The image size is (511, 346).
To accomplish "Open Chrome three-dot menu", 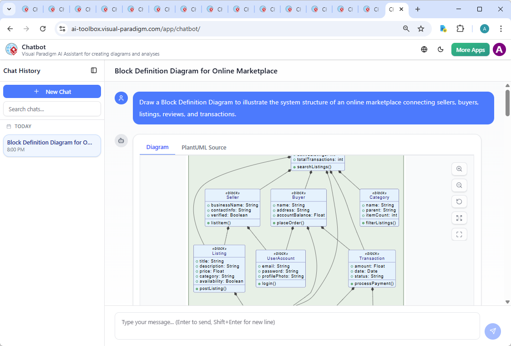I will tap(501, 29).
